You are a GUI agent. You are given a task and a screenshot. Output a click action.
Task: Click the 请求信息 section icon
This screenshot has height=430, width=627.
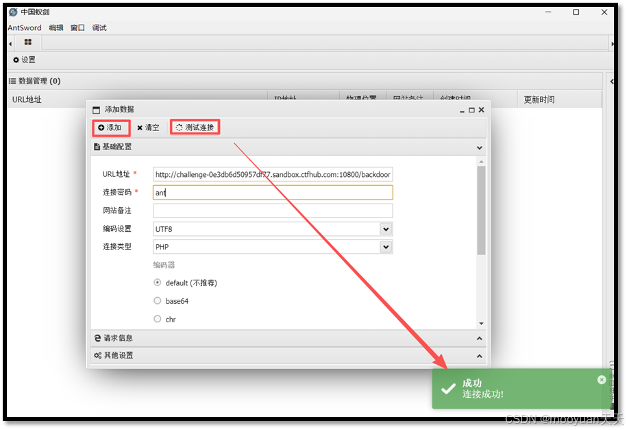tap(97, 338)
